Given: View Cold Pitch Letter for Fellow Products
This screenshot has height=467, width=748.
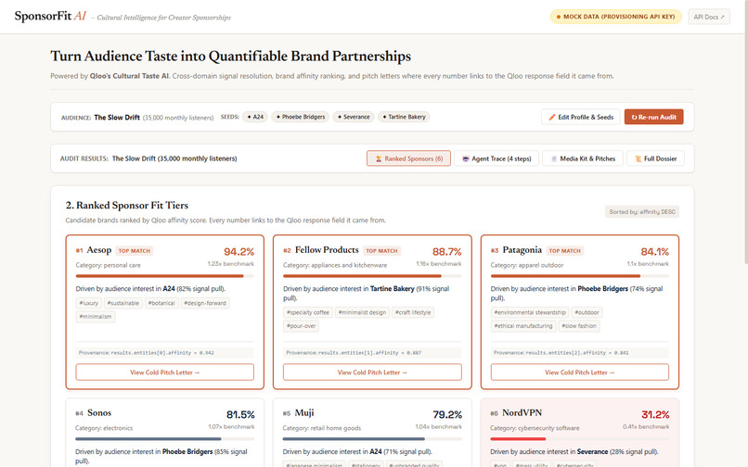Looking at the screenshot, I should (x=372, y=372).
